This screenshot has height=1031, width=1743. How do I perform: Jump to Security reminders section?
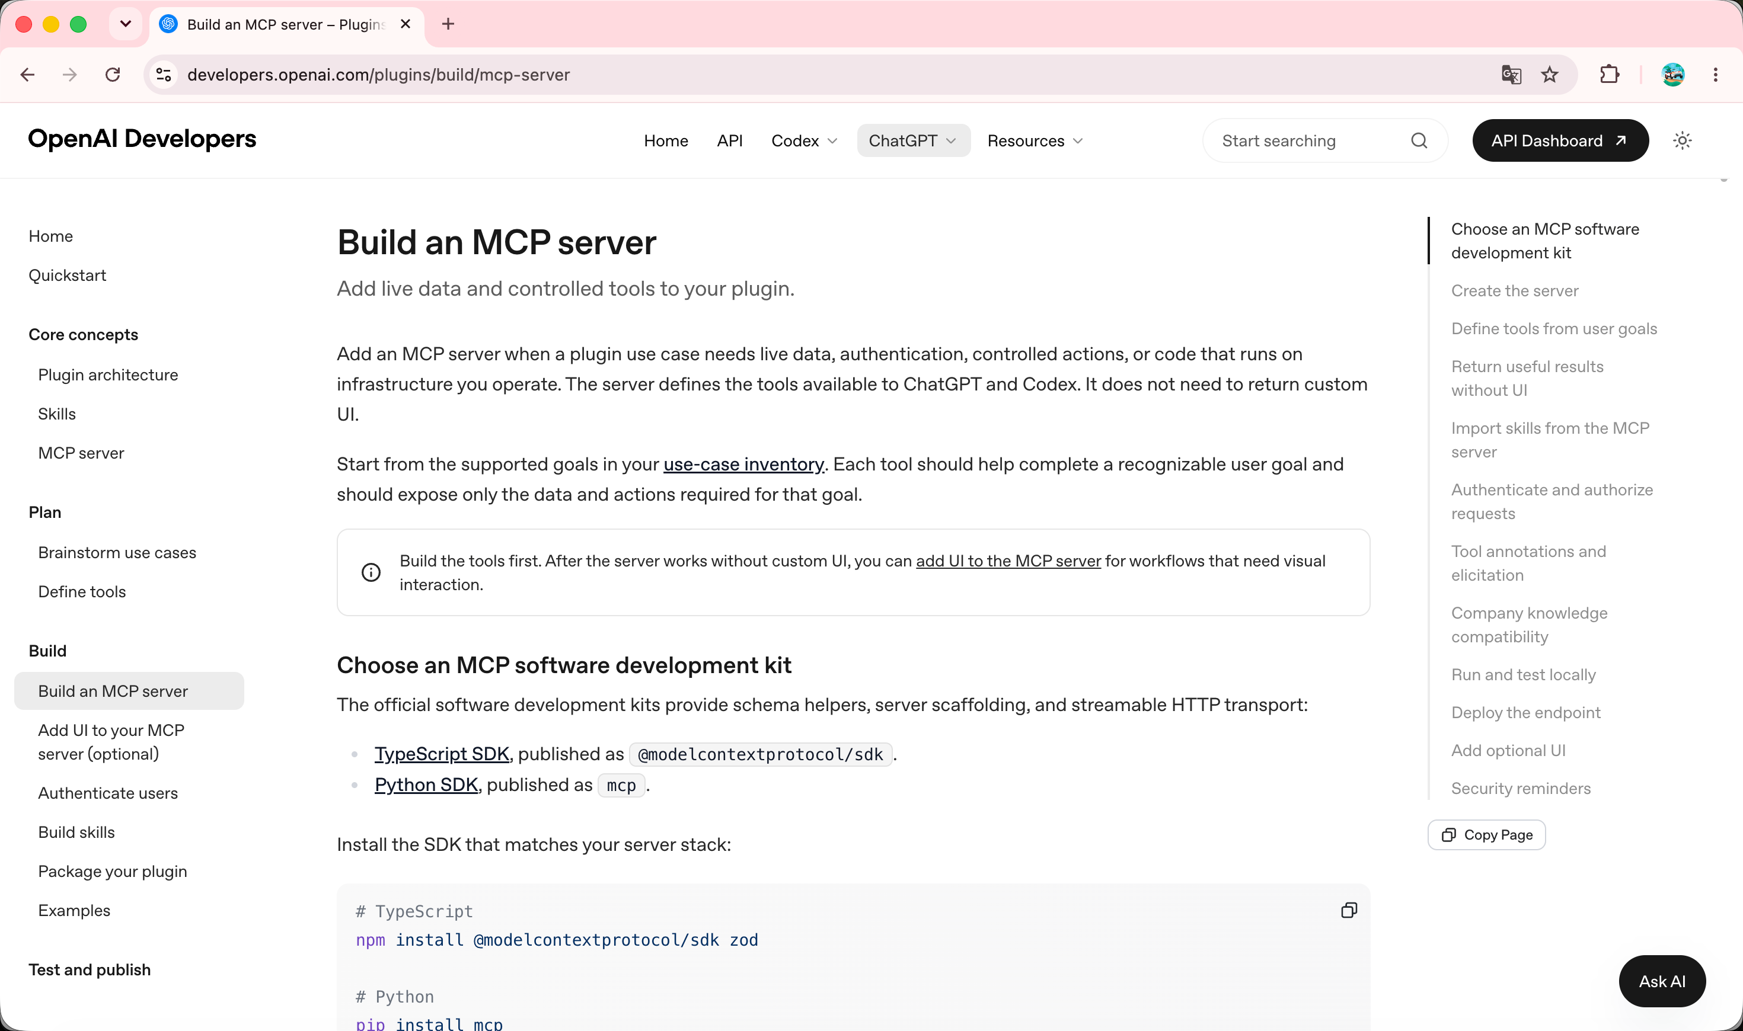click(x=1521, y=788)
